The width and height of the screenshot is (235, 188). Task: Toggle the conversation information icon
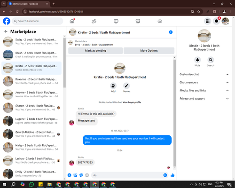tap(171, 32)
